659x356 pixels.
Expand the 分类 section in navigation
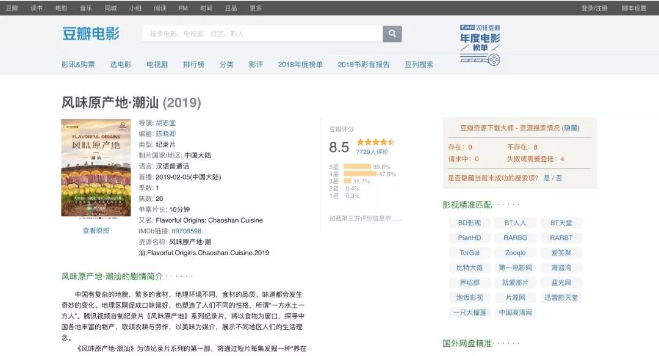pos(225,64)
